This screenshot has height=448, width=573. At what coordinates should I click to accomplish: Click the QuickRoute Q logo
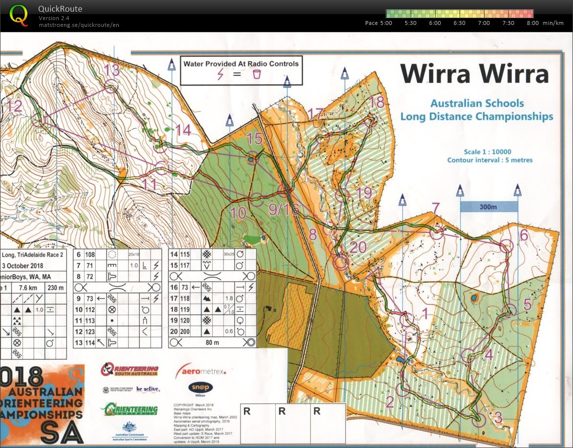point(19,14)
